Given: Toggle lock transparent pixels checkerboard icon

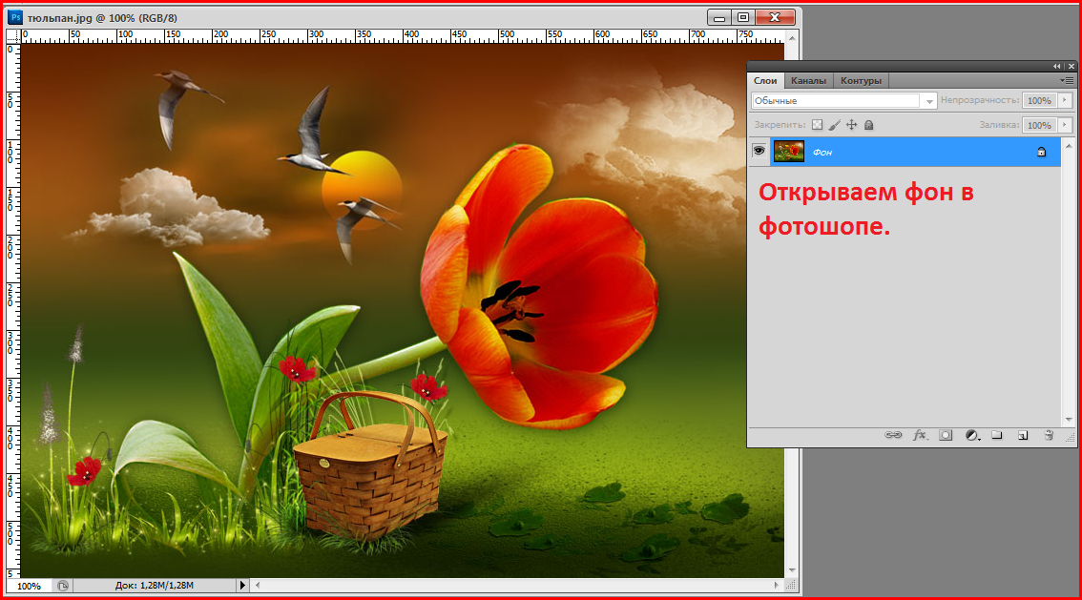Looking at the screenshot, I should pos(817,125).
